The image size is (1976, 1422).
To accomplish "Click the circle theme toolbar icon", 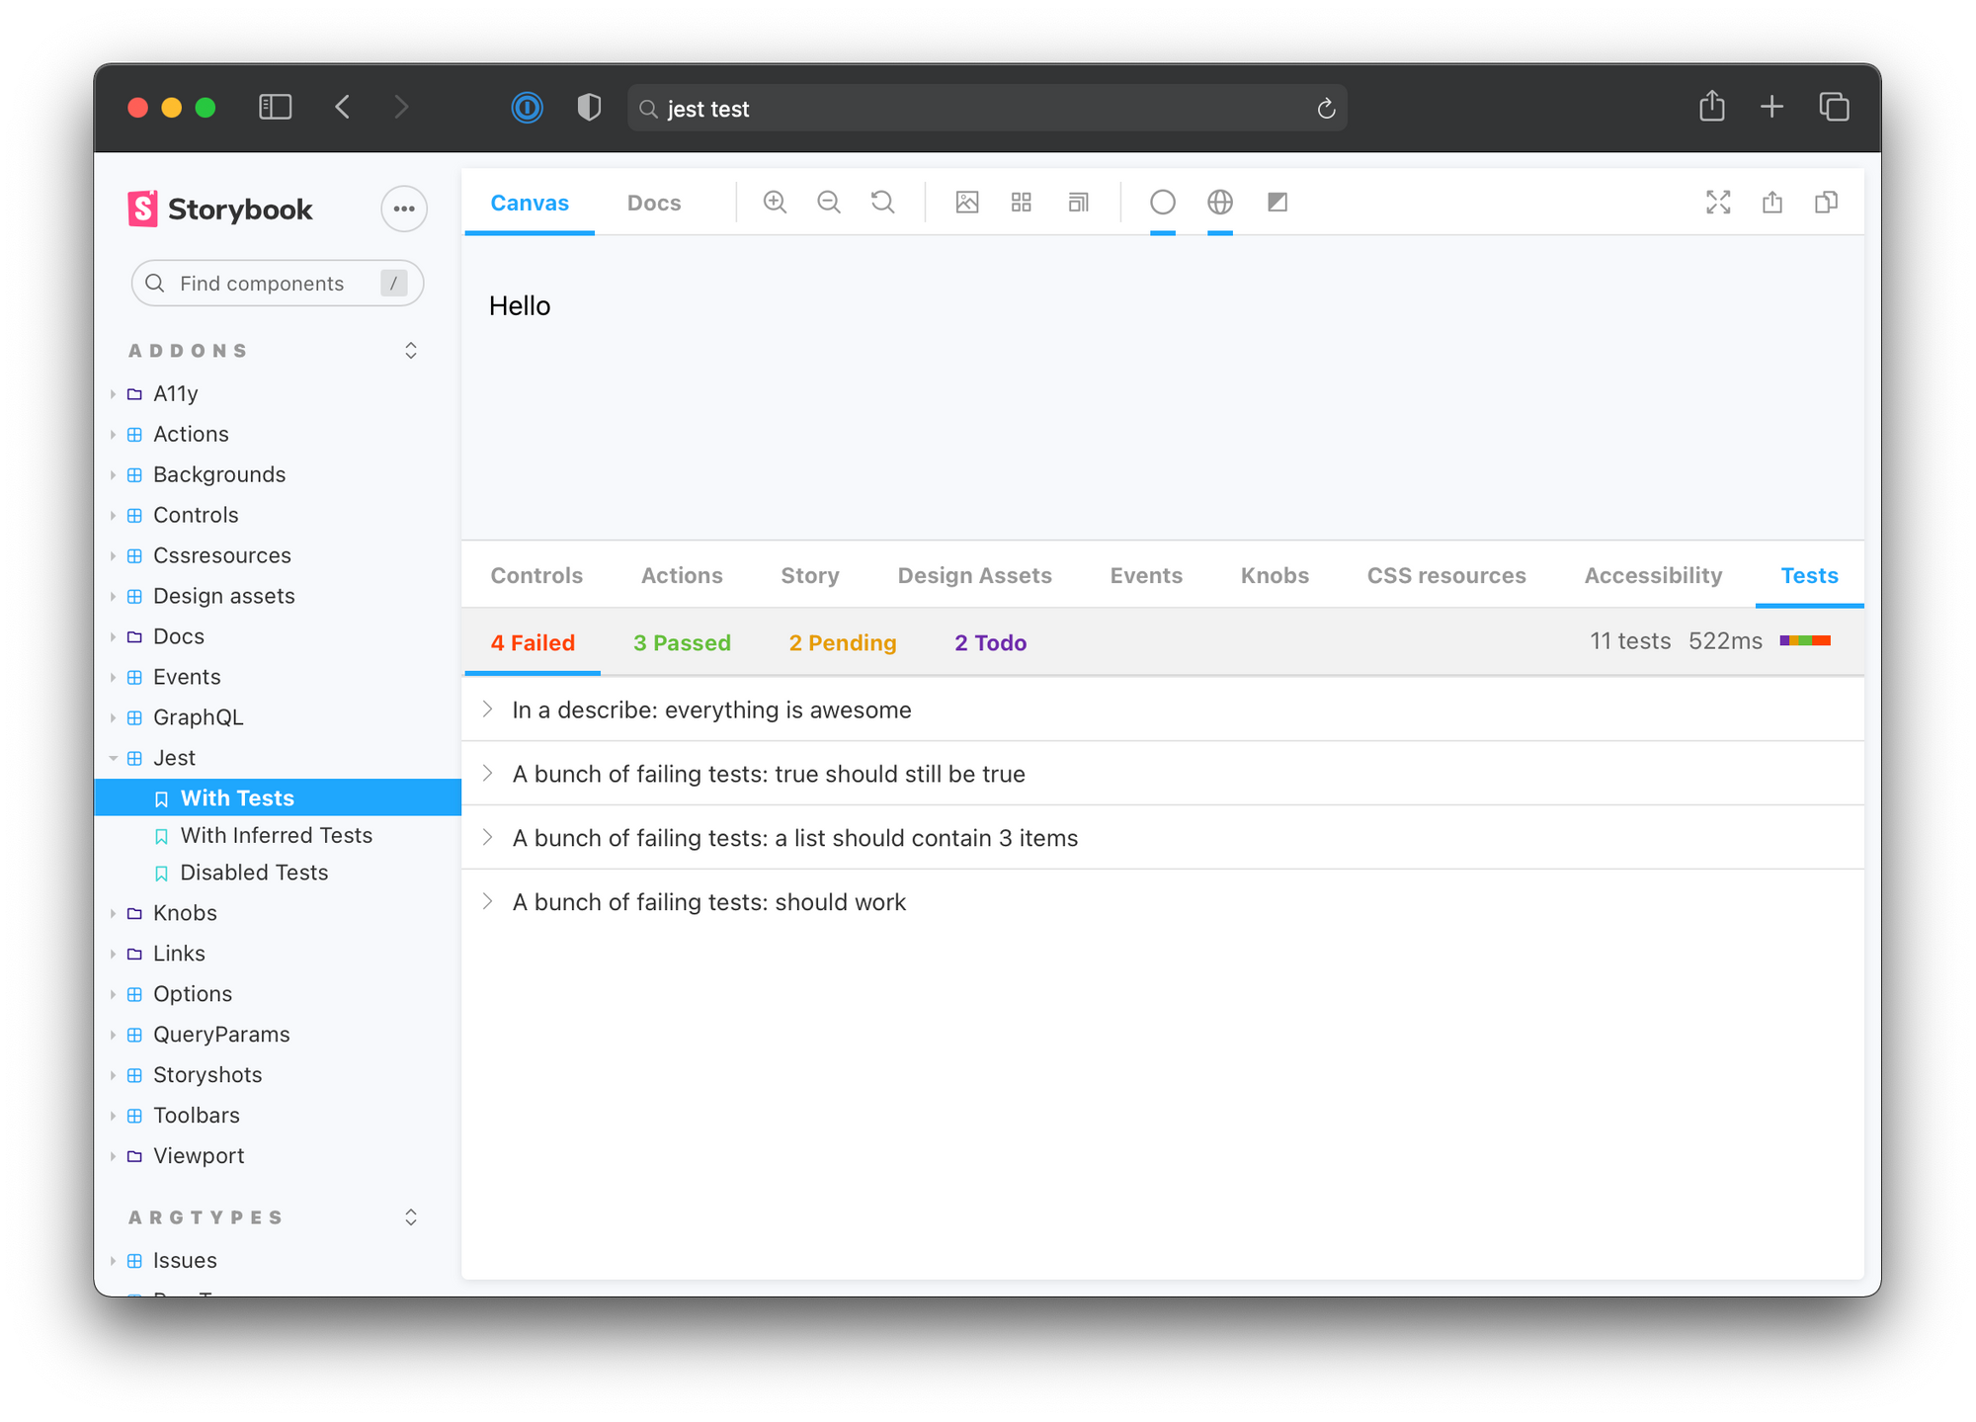I will 1163,203.
